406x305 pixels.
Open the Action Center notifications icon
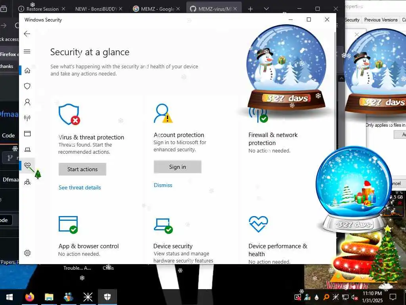click(393, 297)
